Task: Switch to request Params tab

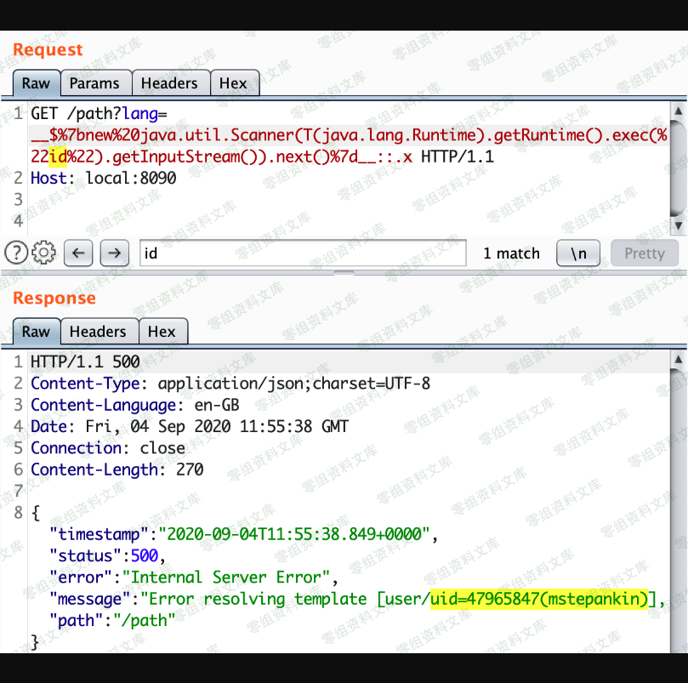Action: tap(94, 83)
